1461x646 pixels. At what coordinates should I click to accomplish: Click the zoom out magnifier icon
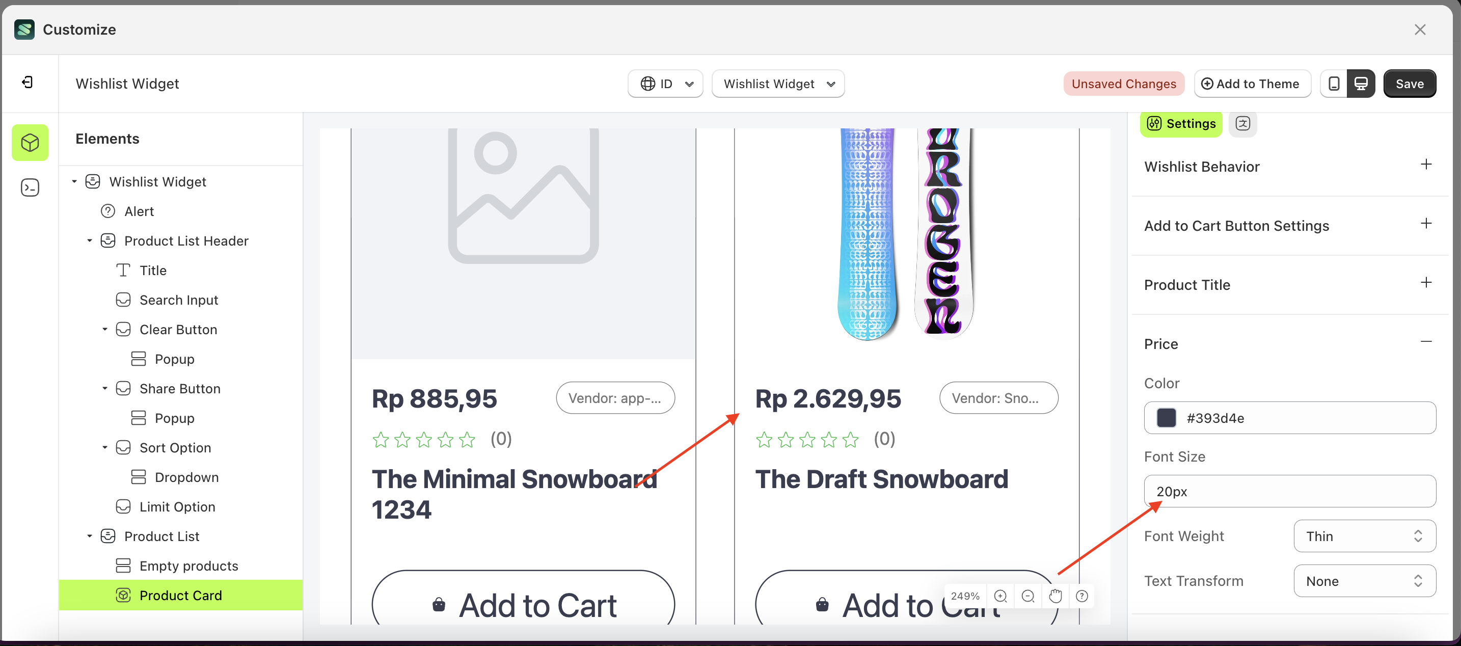(1027, 596)
